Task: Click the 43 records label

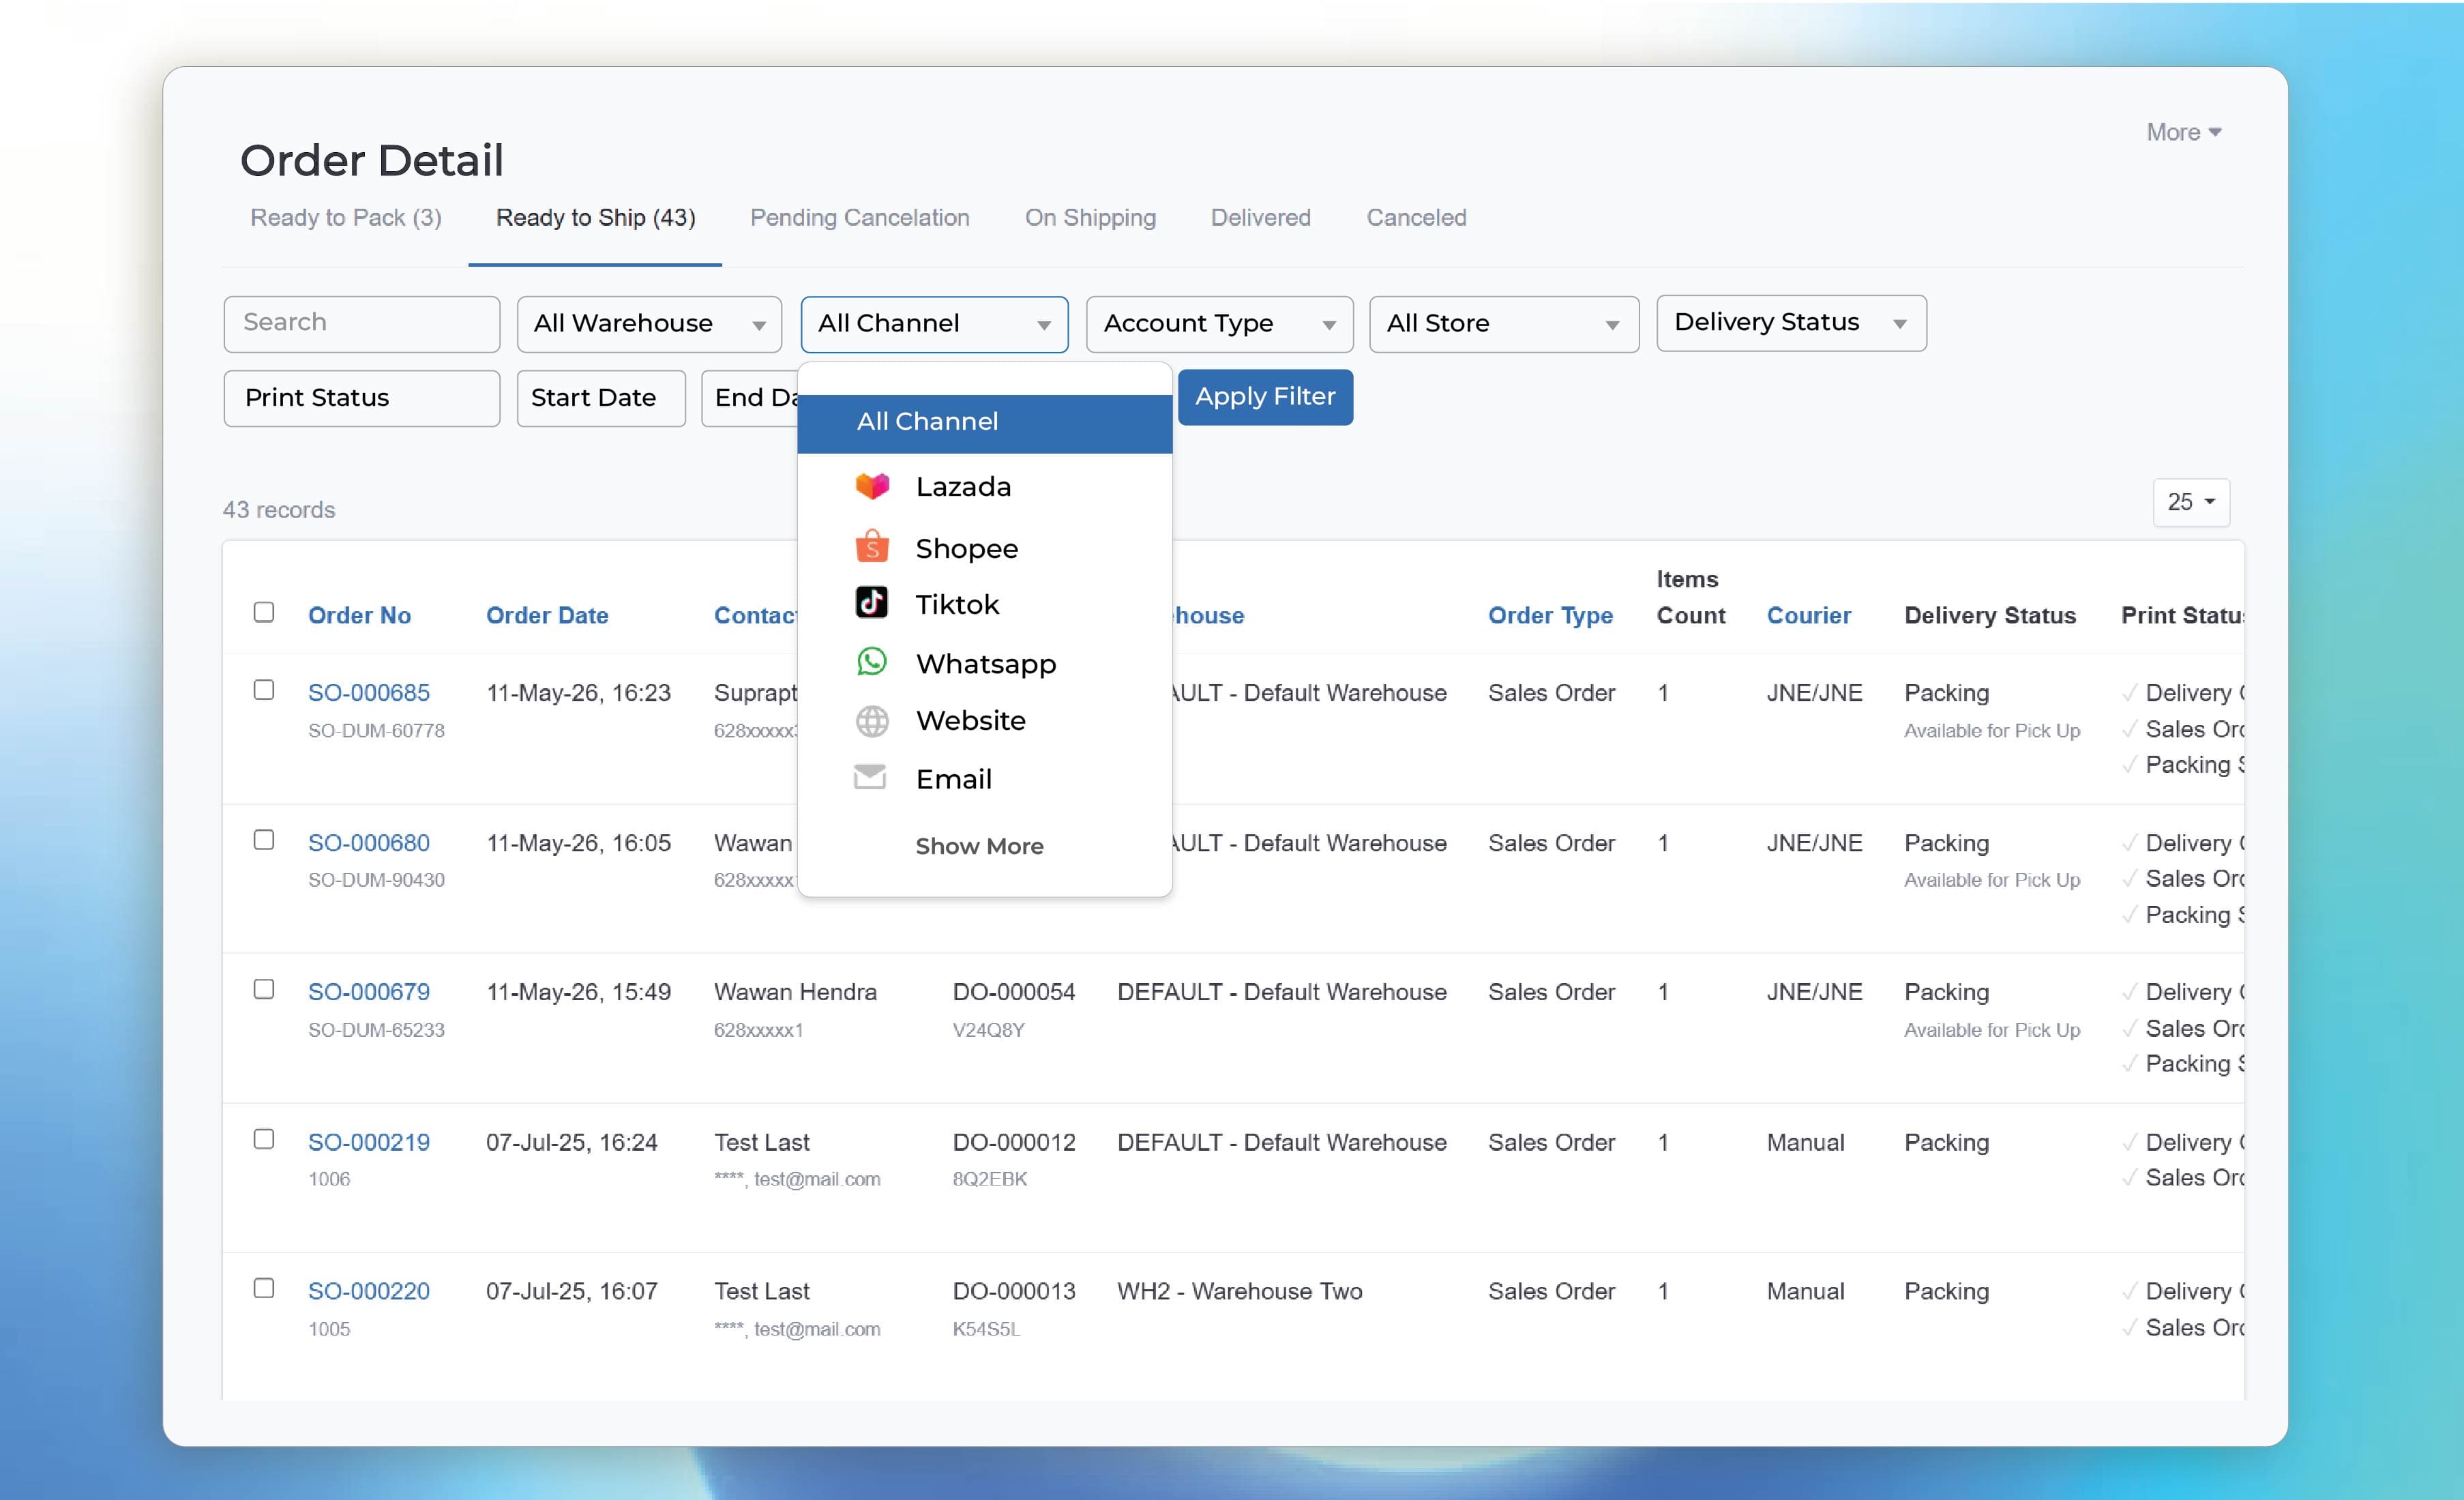Action: pos(279,510)
